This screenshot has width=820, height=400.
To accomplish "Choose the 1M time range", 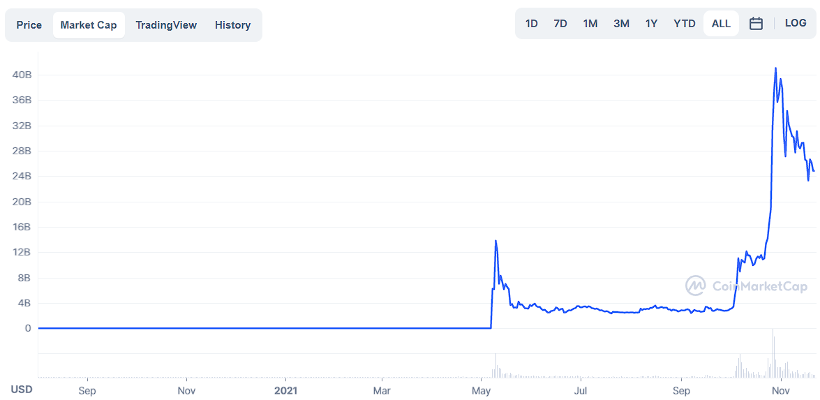I will pos(590,24).
